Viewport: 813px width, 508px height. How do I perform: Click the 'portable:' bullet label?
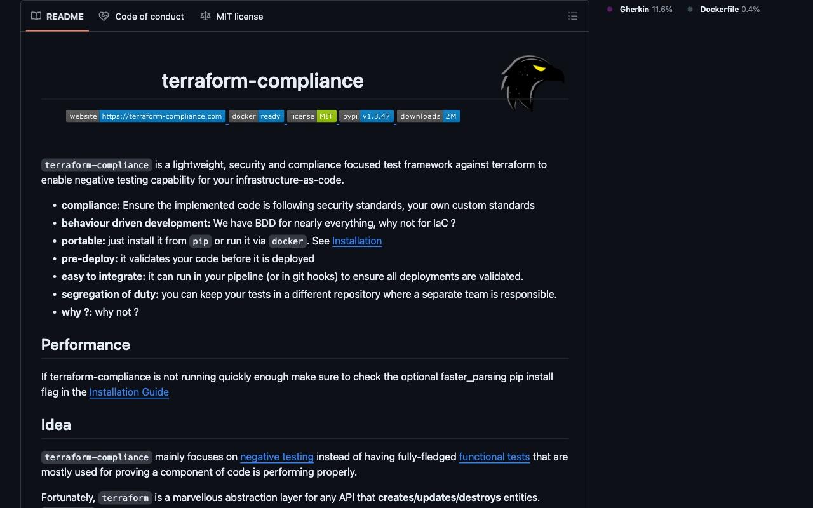83,241
